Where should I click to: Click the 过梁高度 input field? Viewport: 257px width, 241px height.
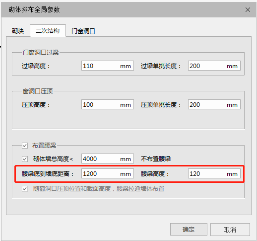(108, 66)
